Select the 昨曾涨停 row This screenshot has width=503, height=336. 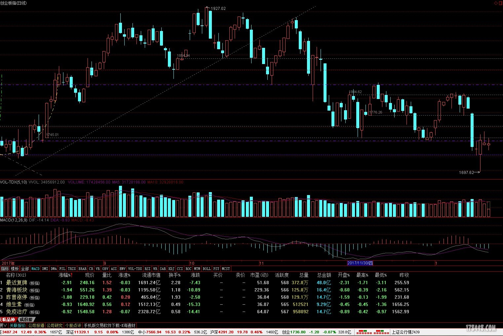tap(205, 297)
